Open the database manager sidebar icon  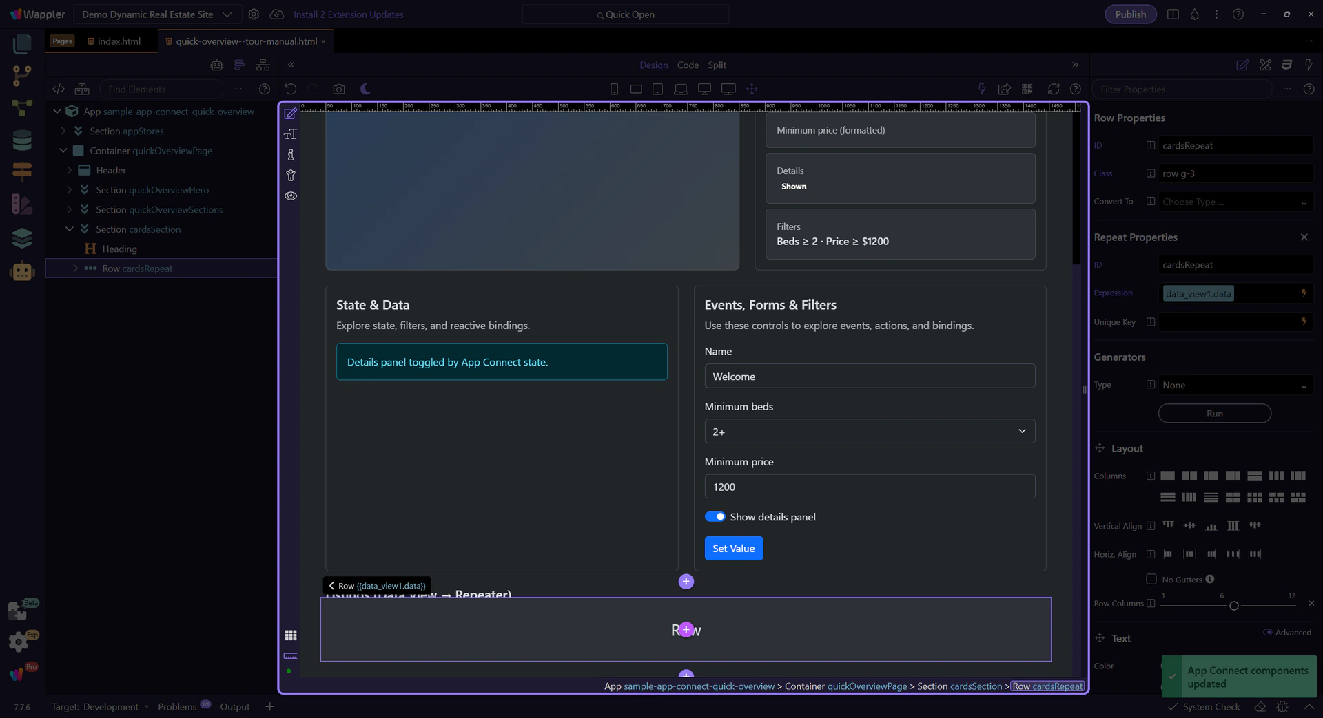click(x=22, y=140)
